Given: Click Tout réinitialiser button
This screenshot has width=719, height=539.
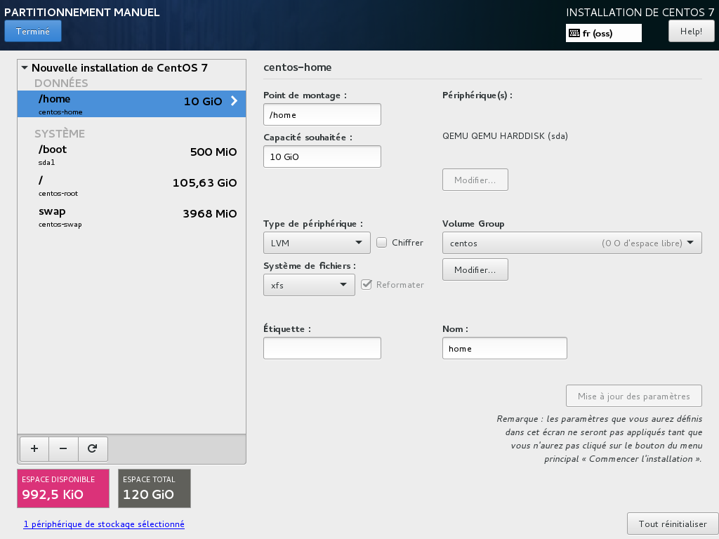Looking at the screenshot, I should [x=673, y=524].
